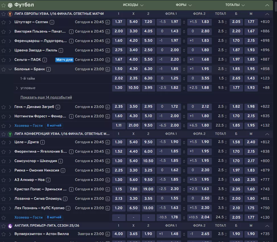
Task: Open info icon for АЗ Алкмар – Ноа
Action: [x=48, y=180]
